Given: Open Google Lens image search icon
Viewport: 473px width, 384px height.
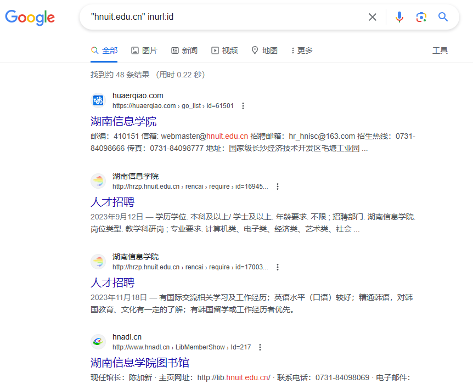Looking at the screenshot, I should coord(421,17).
